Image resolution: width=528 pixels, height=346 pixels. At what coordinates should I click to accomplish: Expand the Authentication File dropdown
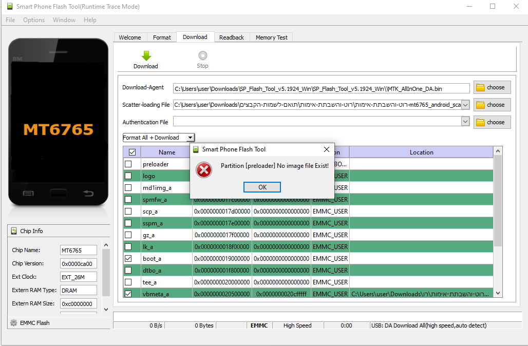pos(465,122)
